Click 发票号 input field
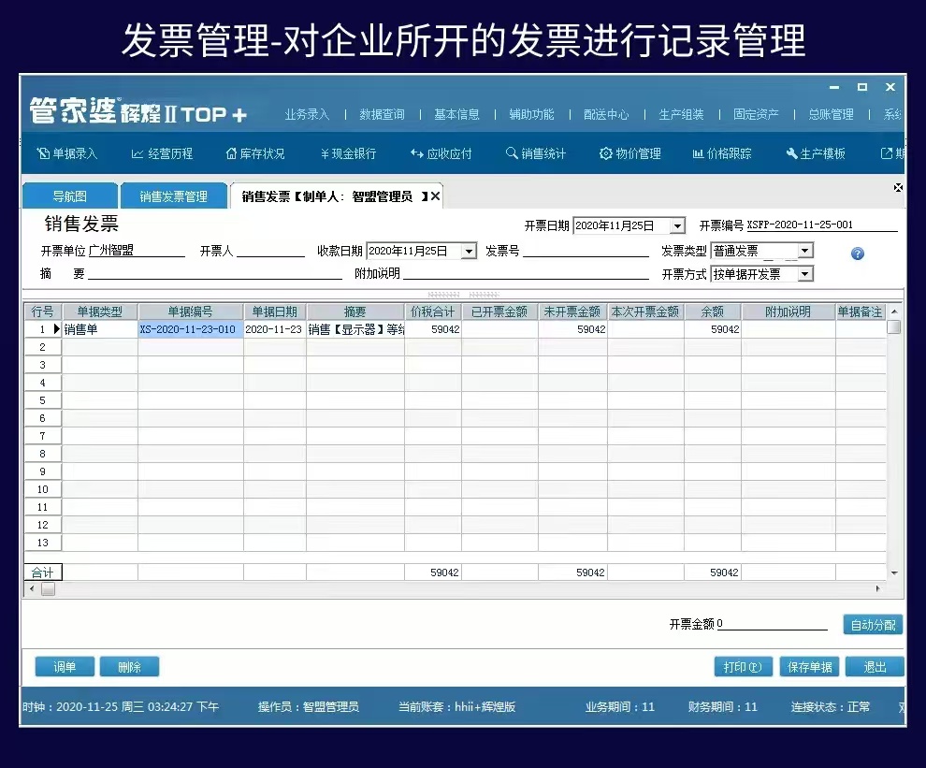Screen dimensions: 926x768 click(x=586, y=251)
